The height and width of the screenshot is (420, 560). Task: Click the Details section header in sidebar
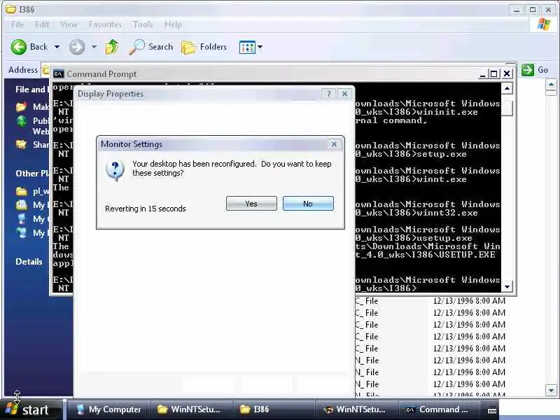(x=29, y=262)
